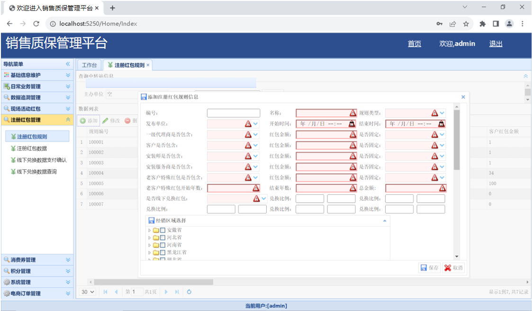Click the 修改 toolbar button
This screenshot has width=532, height=311.
111,121
